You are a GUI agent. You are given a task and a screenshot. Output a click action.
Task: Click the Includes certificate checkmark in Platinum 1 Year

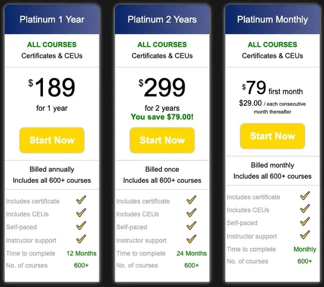[81, 201]
